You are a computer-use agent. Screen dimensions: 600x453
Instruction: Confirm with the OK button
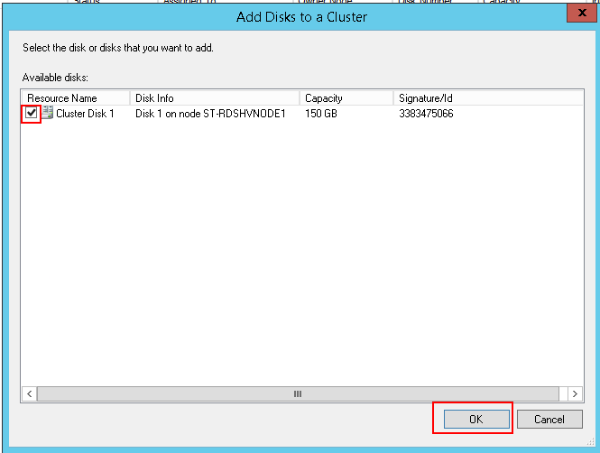point(476,420)
